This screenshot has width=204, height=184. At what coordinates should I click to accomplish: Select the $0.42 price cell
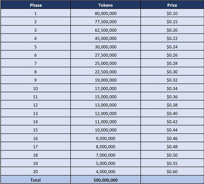pyautogui.click(x=172, y=122)
